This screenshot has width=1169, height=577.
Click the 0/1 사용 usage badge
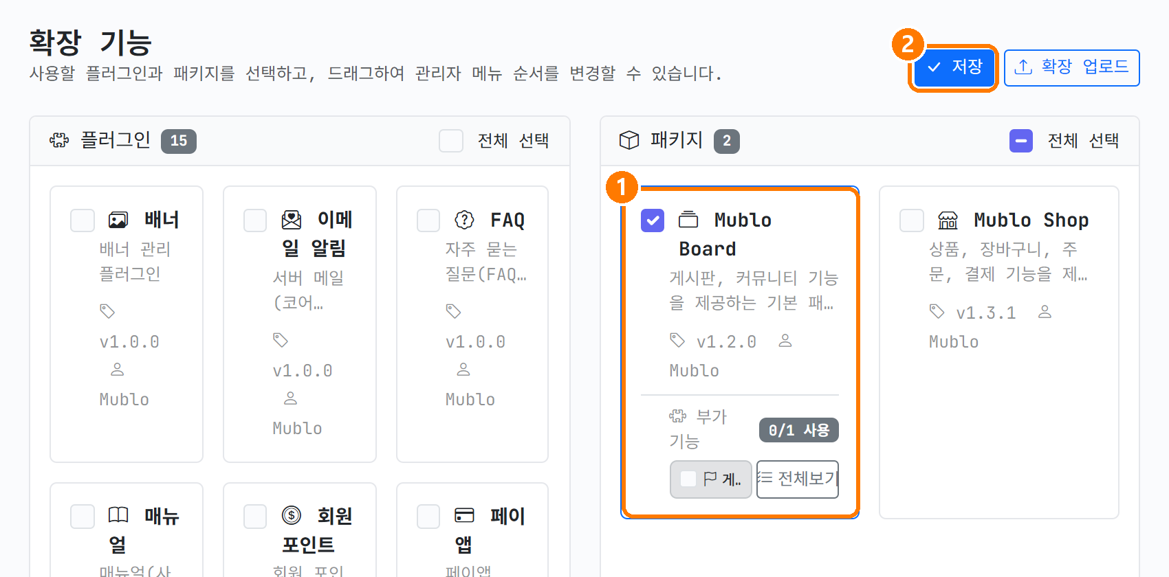[799, 430]
